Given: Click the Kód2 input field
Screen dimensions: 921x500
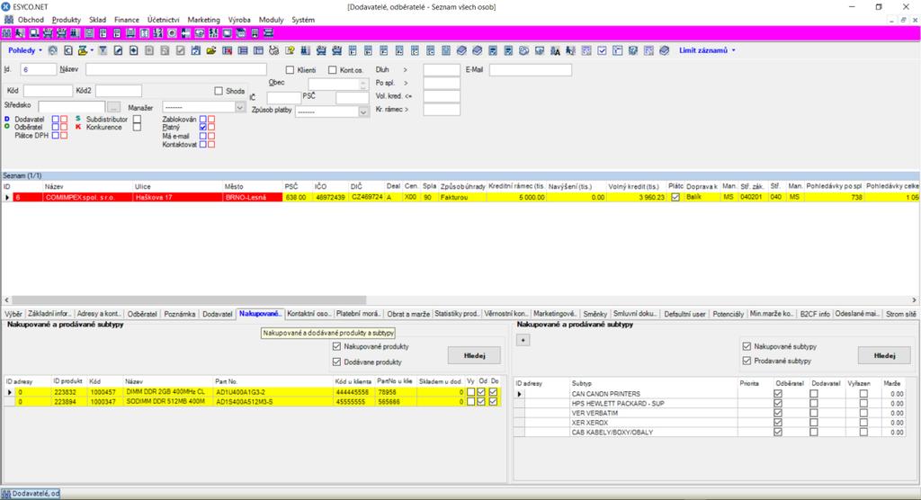Looking at the screenshot, I should (118, 91).
